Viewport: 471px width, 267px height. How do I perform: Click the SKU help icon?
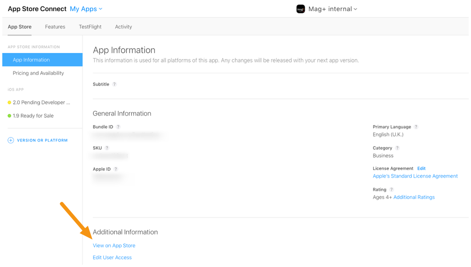tap(107, 148)
